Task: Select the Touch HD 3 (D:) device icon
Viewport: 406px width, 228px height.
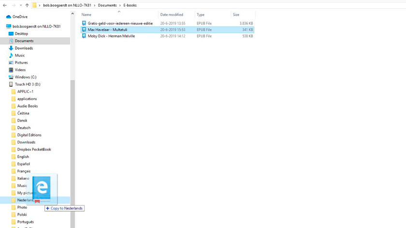Action: pos(11,84)
